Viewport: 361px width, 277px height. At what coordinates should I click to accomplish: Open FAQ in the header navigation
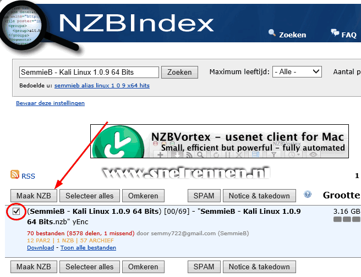coord(349,35)
